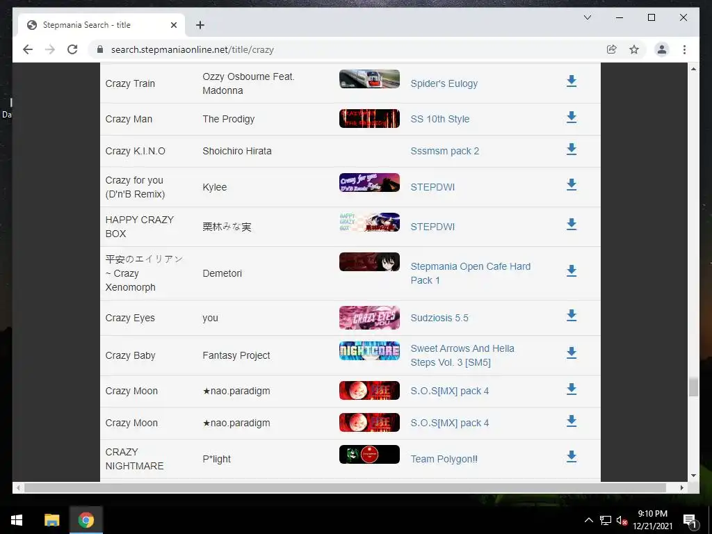Image resolution: width=712 pixels, height=534 pixels.
Task: Download the Crazy Xenomorph song by Demetori
Action: coord(572,271)
